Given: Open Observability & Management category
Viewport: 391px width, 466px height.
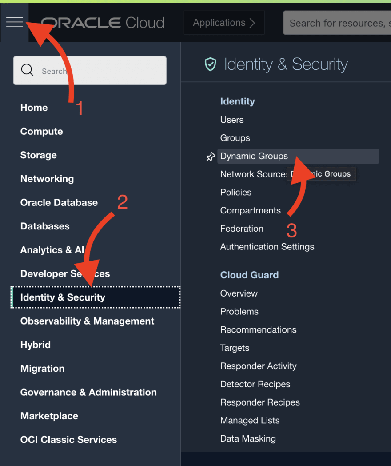Looking at the screenshot, I should tap(87, 321).
